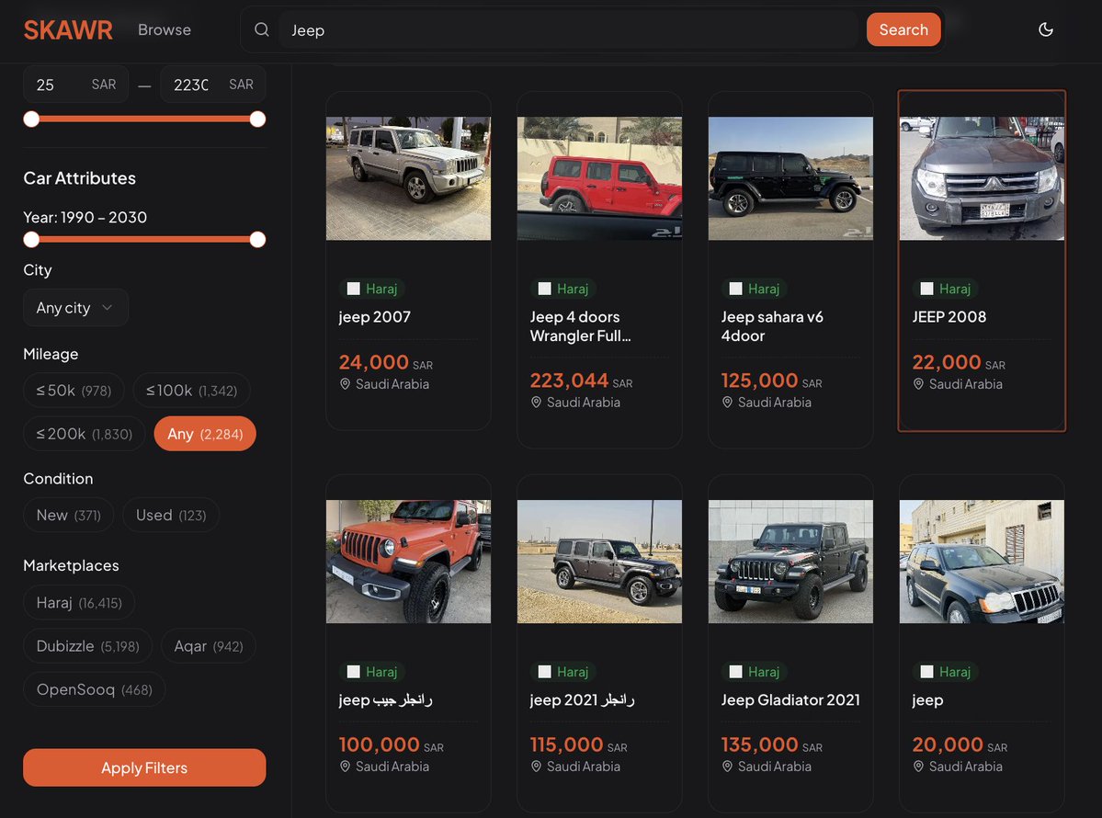The image size is (1102, 818).
Task: Click Haraj source icon on Jeep sahara v6 card
Action: 736,289
